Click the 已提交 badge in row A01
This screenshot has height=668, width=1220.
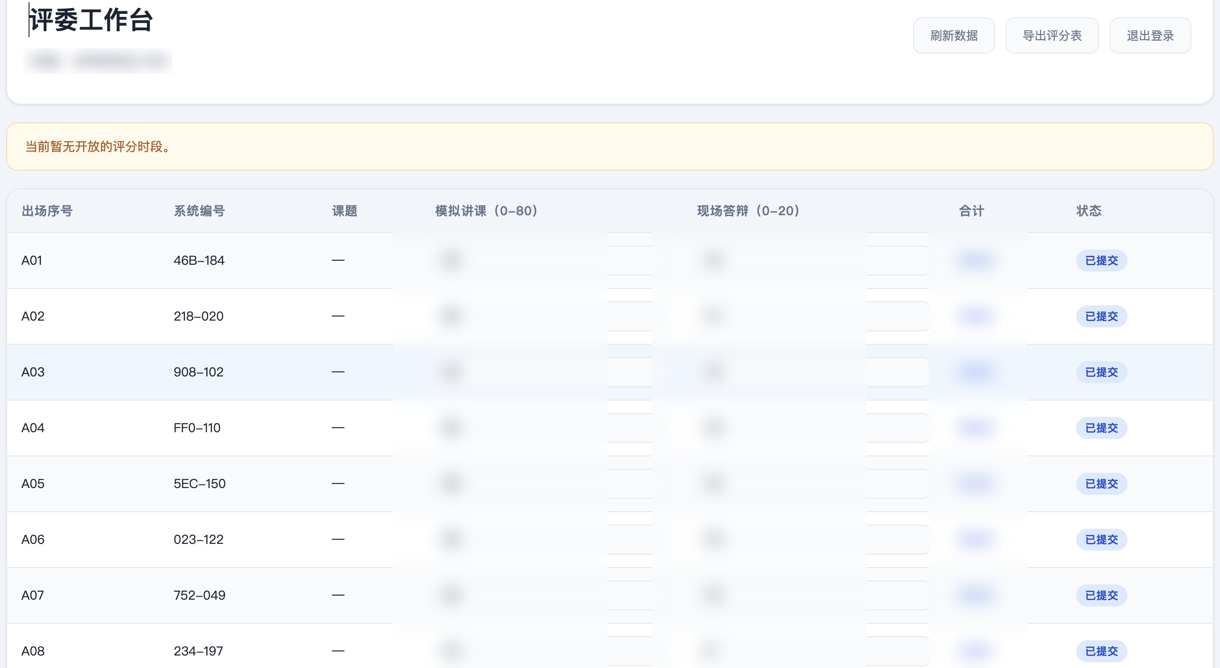pos(1102,260)
